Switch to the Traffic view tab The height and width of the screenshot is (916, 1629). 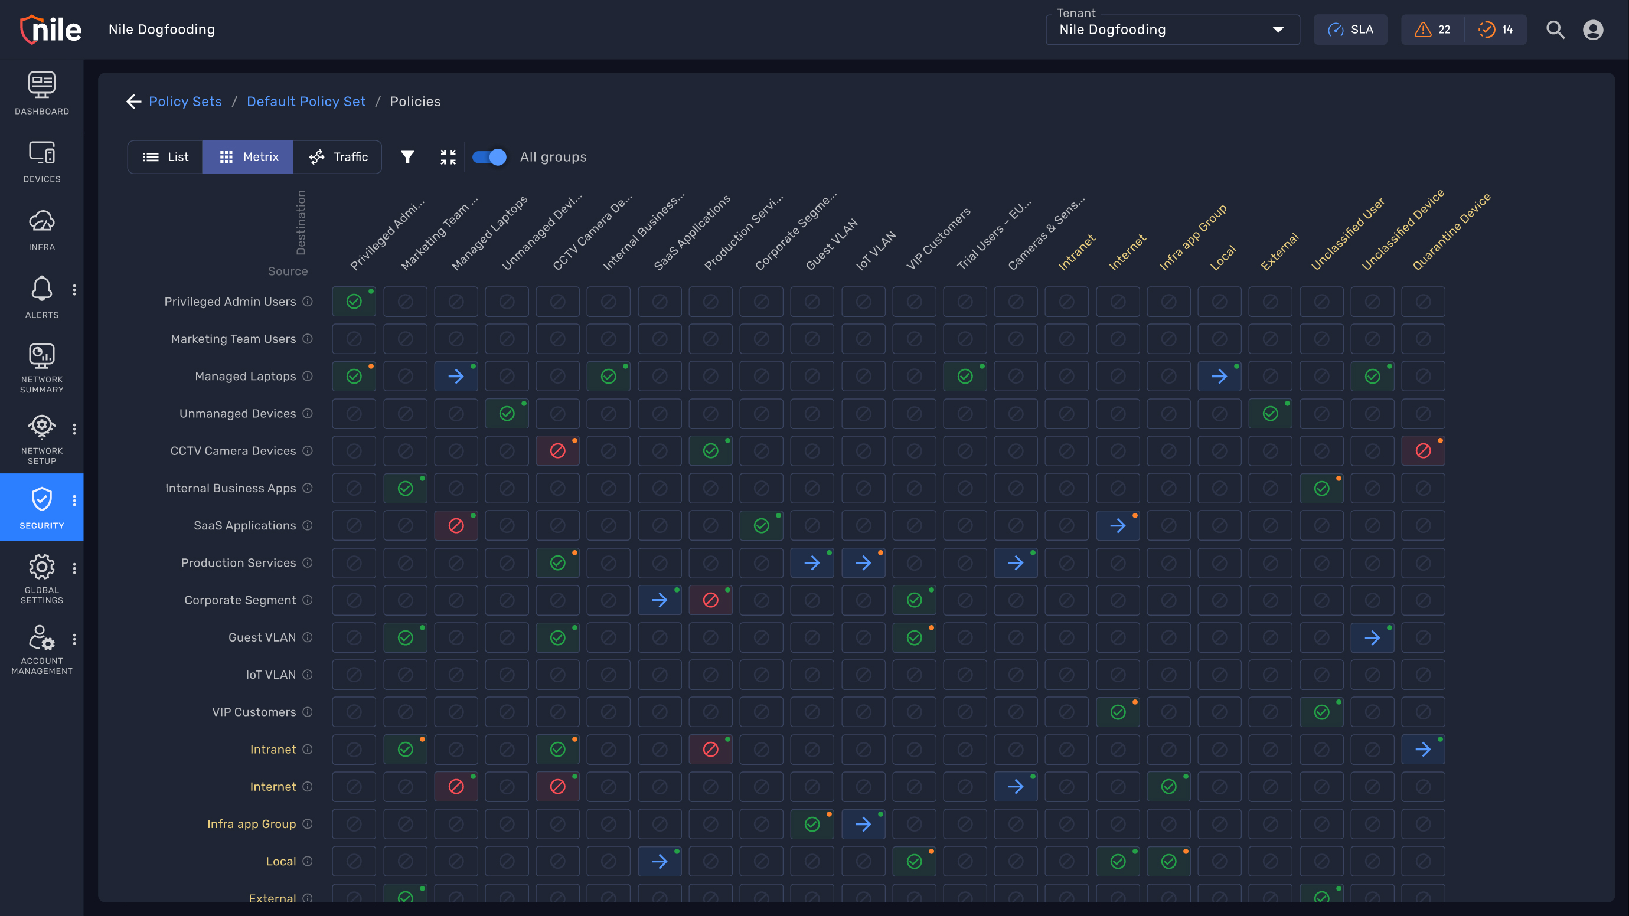pos(339,157)
